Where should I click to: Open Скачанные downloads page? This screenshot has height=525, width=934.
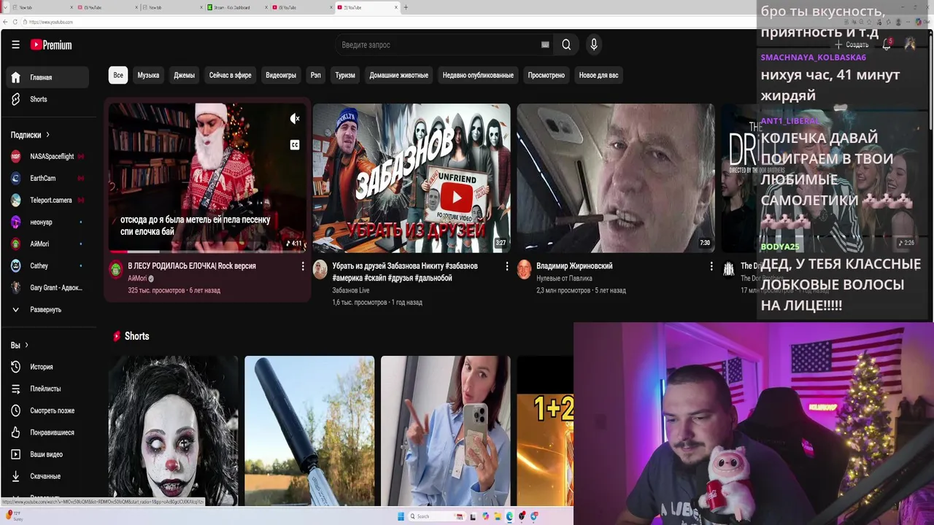point(49,476)
